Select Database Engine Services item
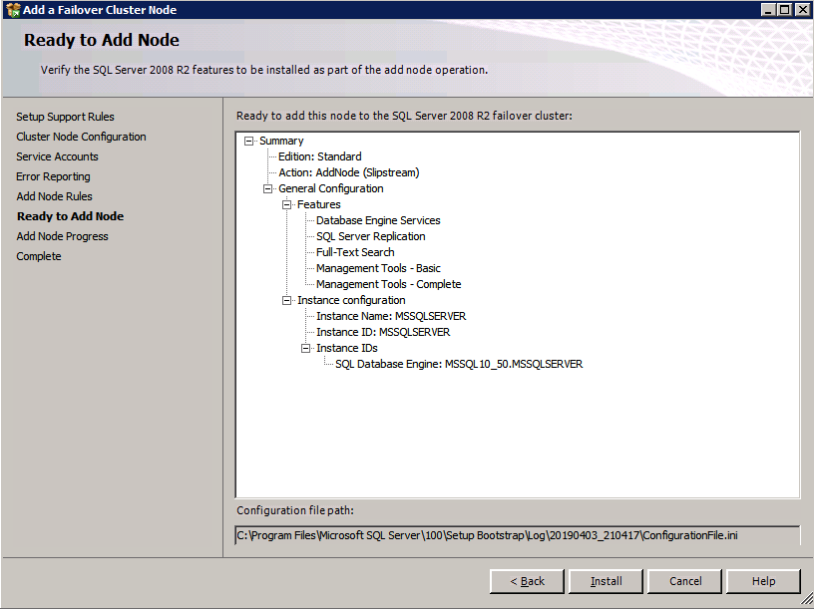Image resolution: width=814 pixels, height=609 pixels. (378, 220)
